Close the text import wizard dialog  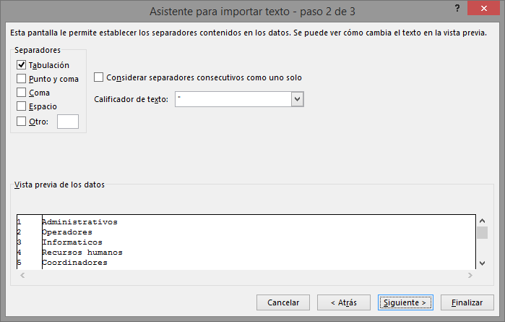(485, 8)
